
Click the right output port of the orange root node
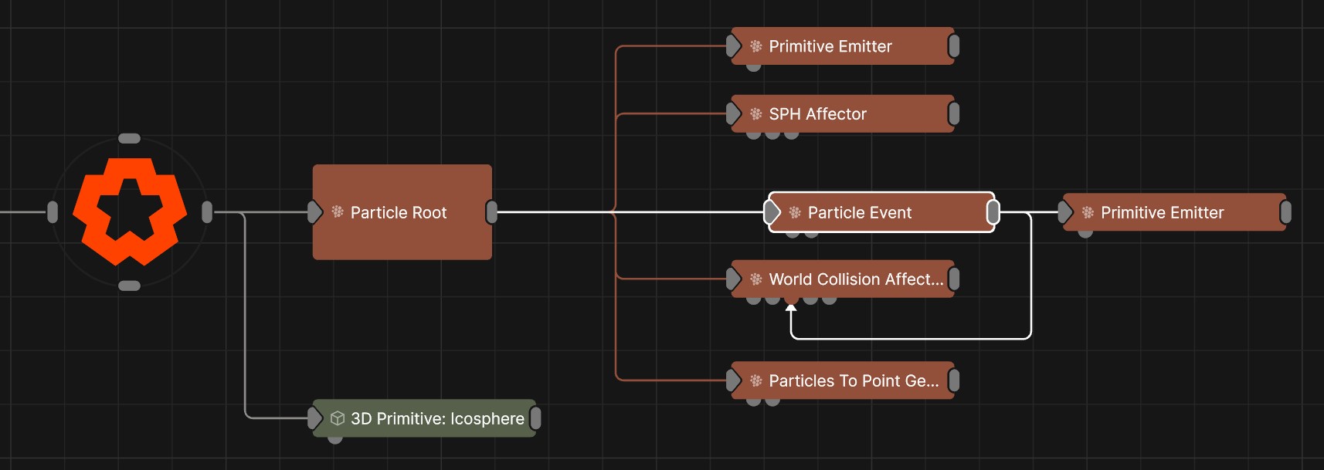point(207,212)
